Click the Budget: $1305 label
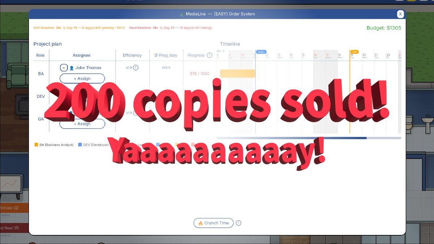 pyautogui.click(x=384, y=28)
